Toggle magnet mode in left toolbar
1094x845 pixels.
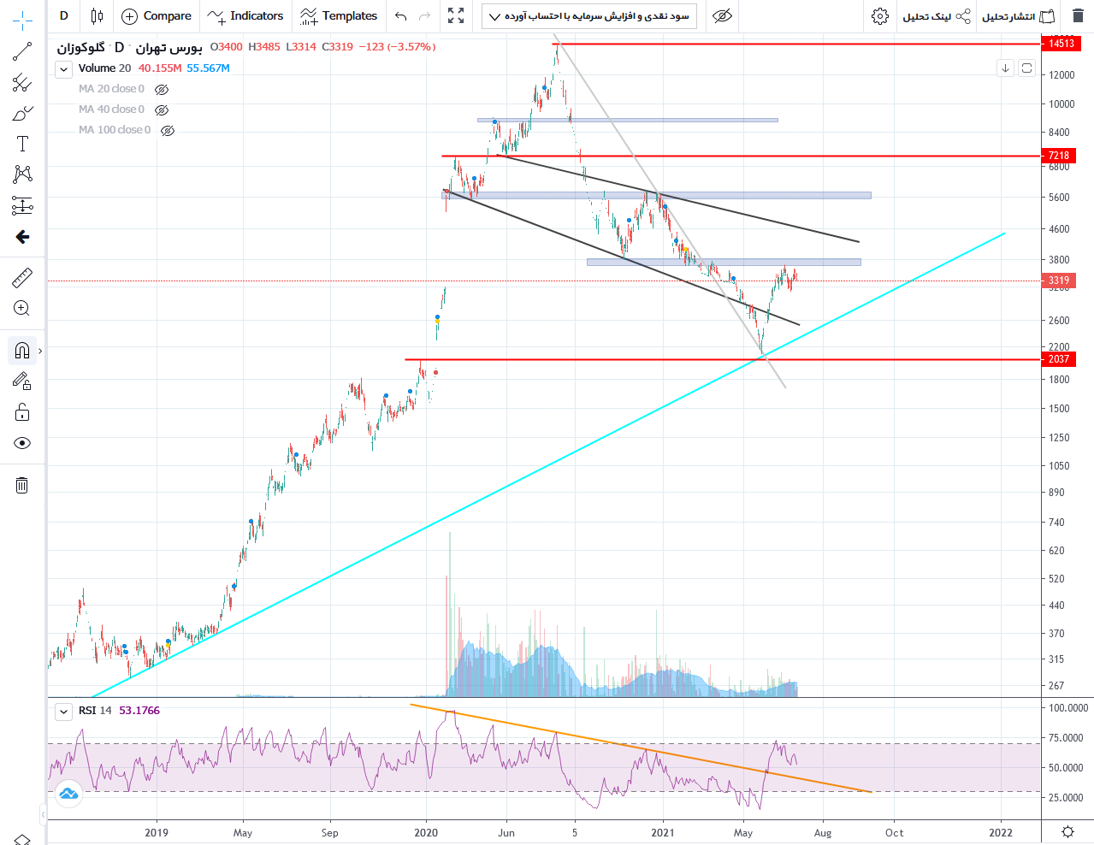click(x=22, y=351)
